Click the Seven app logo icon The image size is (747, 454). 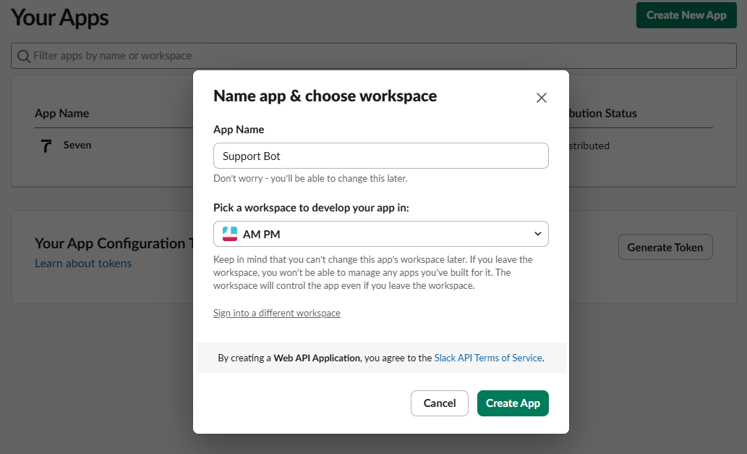point(47,146)
